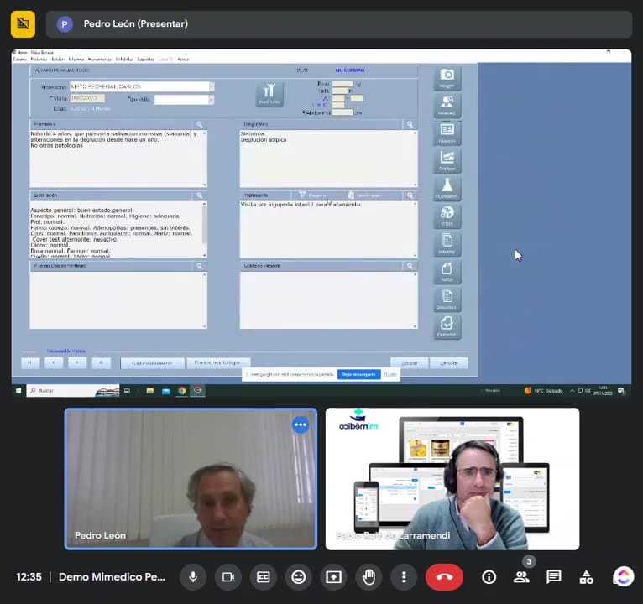Toggle the microphone in the Meet bar
The image size is (643, 604).
tap(193, 577)
